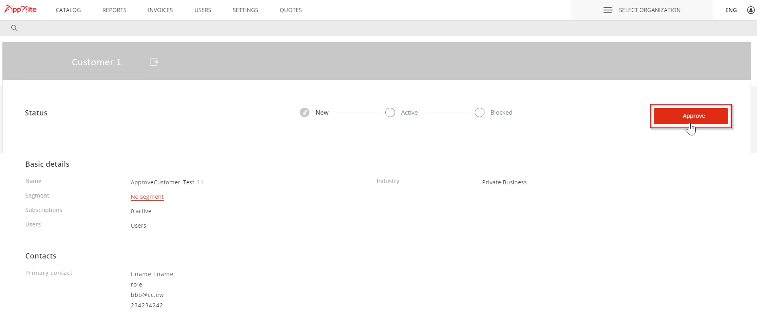Click the Industry field label
Screen dimensions: 757x329
point(388,181)
